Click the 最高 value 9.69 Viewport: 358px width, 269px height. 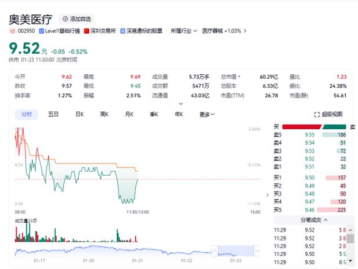pos(135,77)
